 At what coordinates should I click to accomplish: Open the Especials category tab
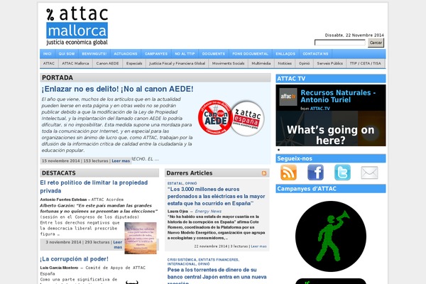(x=134, y=63)
